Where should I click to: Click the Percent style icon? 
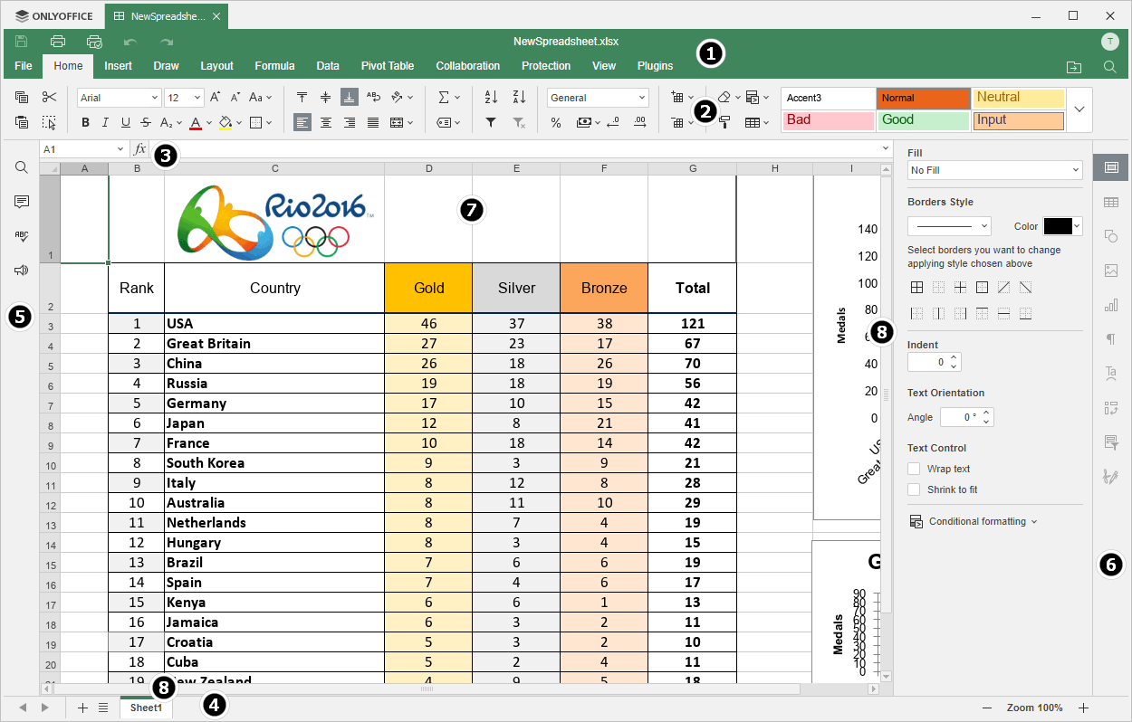[x=556, y=123]
